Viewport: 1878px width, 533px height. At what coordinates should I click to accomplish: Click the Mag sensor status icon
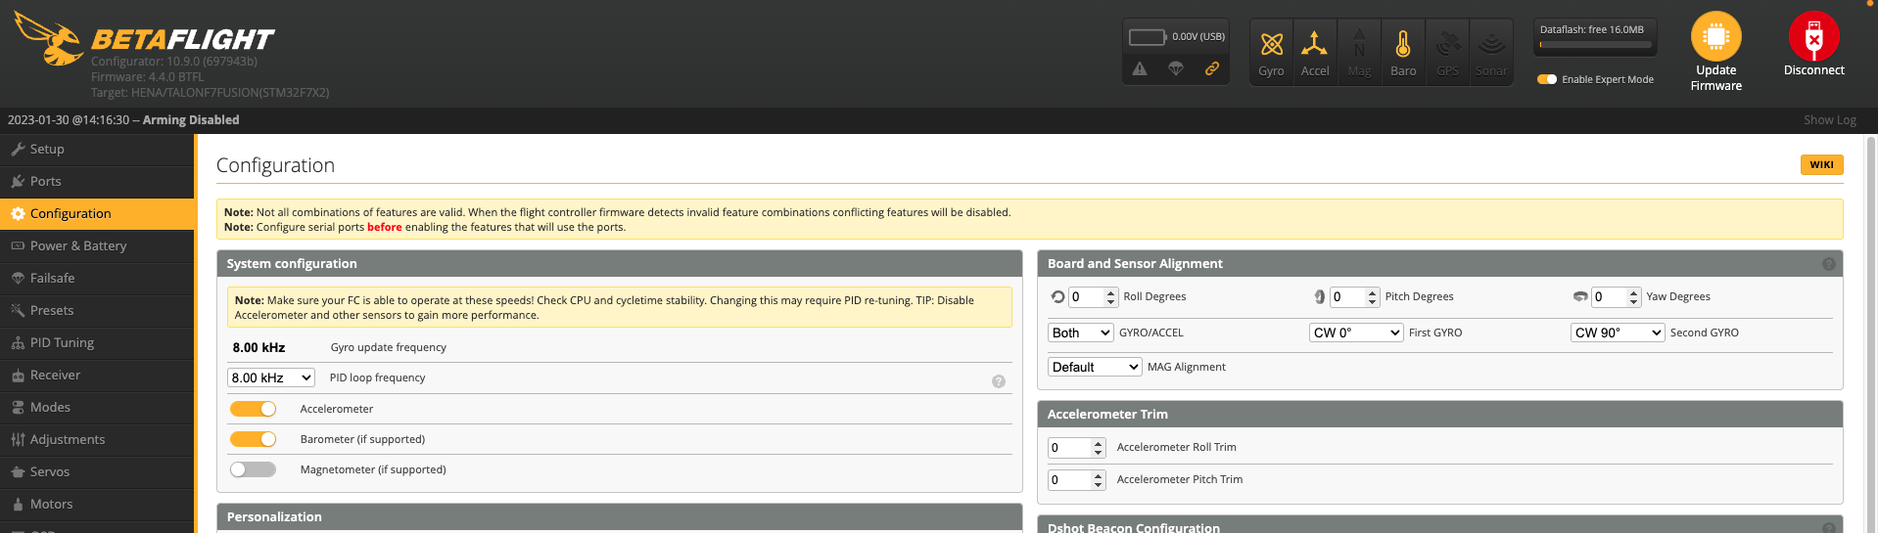[1359, 44]
